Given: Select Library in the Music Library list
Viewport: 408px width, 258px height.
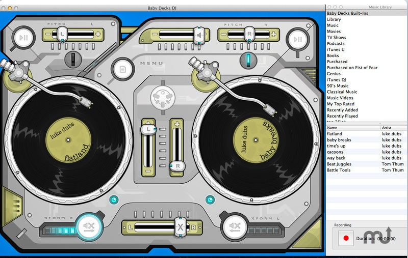Looking at the screenshot, I should coord(366,19).
